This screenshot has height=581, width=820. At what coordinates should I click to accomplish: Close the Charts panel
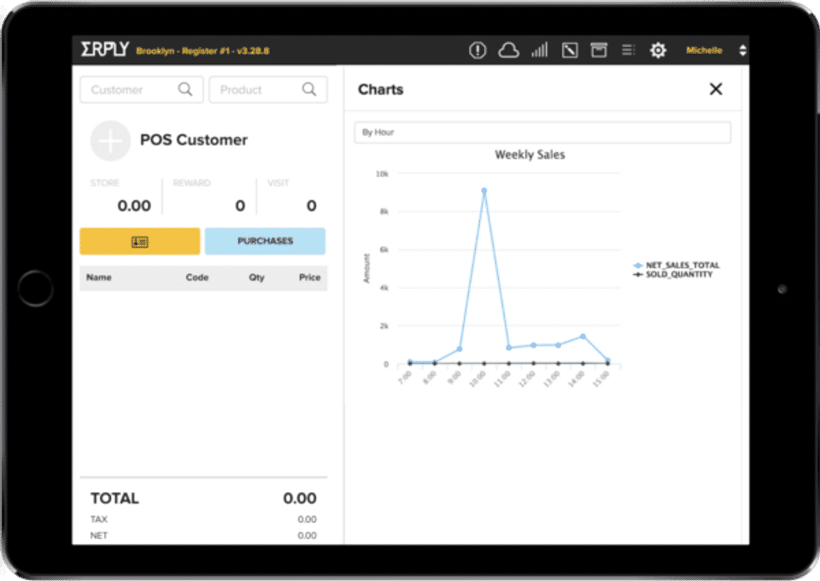[716, 90]
